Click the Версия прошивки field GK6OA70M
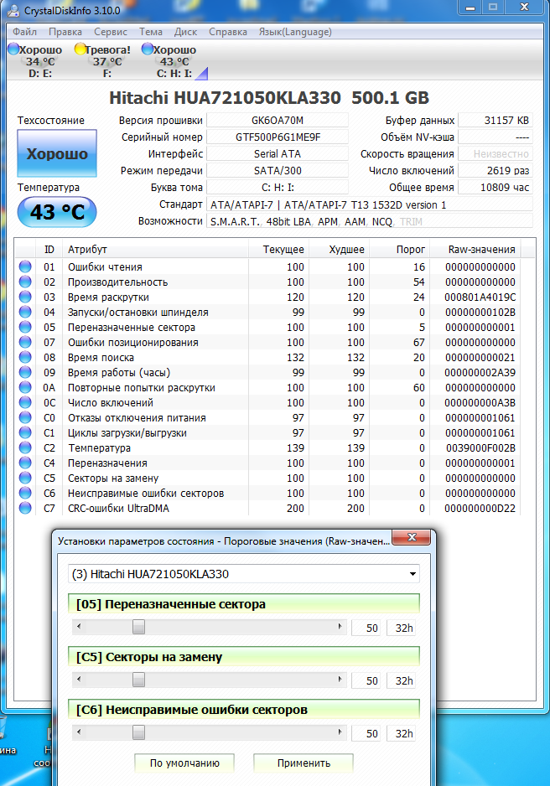The width and height of the screenshot is (550, 786). 278,121
